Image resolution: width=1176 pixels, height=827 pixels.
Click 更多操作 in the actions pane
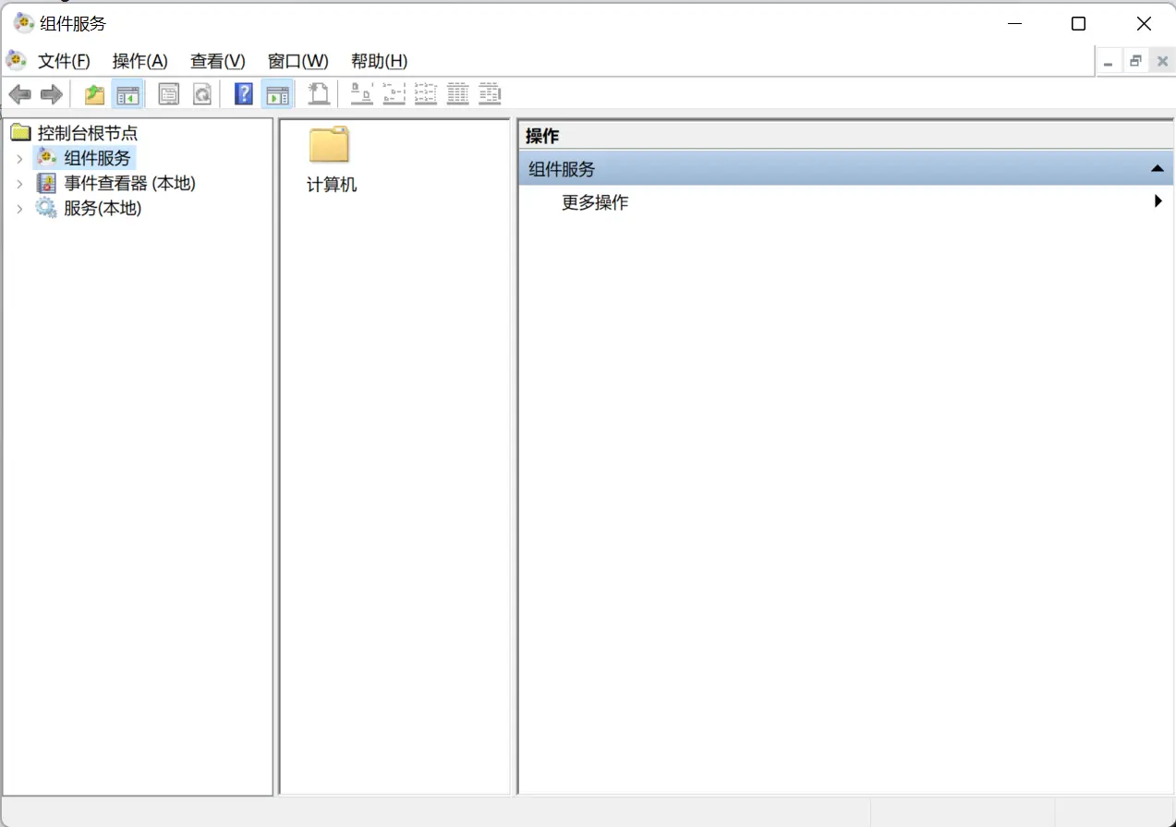tap(595, 202)
